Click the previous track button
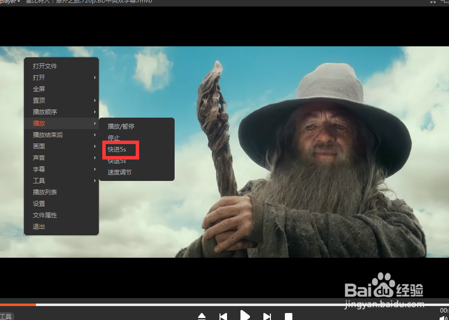 [223, 317]
